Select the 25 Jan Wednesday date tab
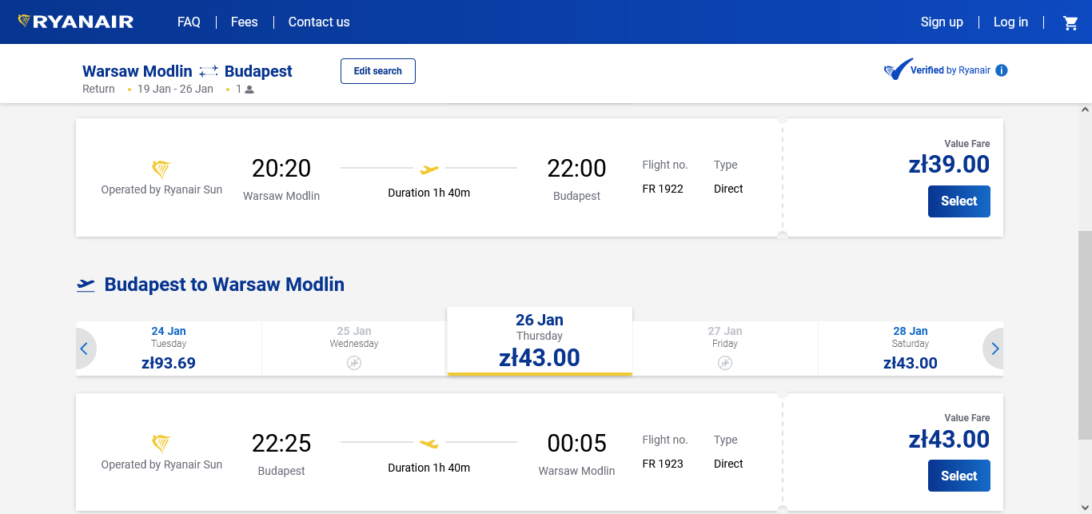The width and height of the screenshot is (1092, 514). (354, 349)
